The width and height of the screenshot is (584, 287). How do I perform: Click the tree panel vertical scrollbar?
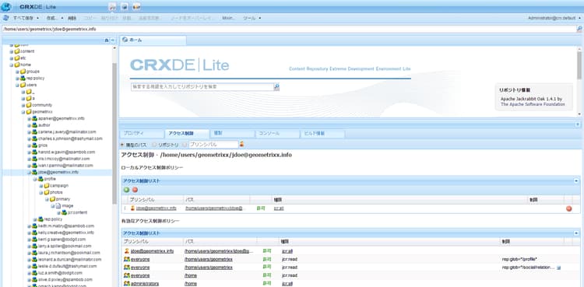point(114,134)
